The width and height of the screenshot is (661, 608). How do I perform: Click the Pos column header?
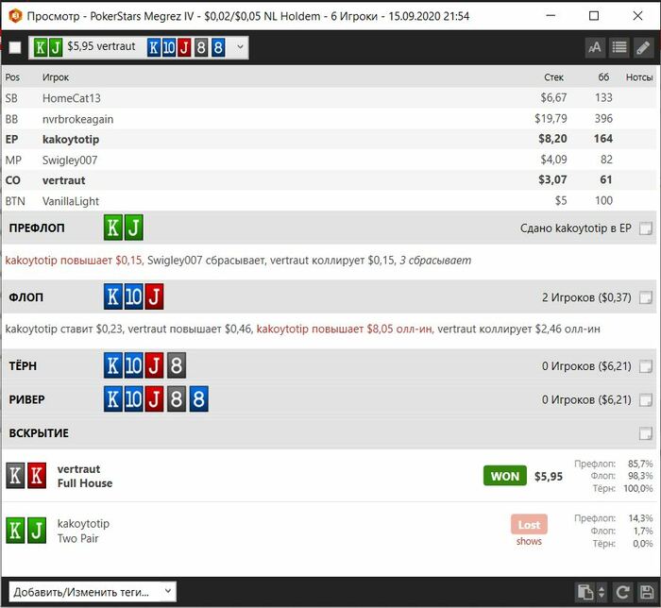click(x=12, y=77)
